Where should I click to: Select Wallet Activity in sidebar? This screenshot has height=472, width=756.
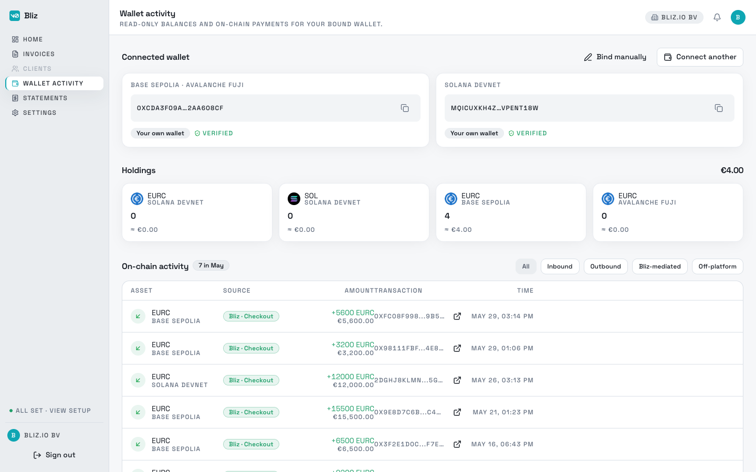coord(55,83)
